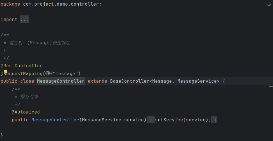Open the "message" request mapping link
The image size is (273, 141).
65,73
